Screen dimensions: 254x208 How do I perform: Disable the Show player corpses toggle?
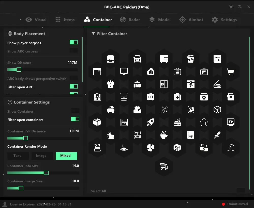coord(74,42)
